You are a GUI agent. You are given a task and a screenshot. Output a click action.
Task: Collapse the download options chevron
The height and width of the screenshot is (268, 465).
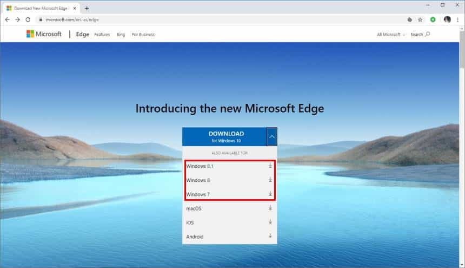coord(271,137)
